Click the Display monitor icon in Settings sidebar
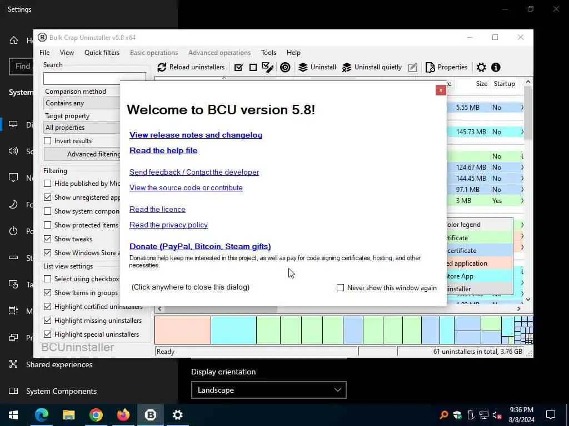Viewport: 569px width, 426px height. click(x=13, y=125)
